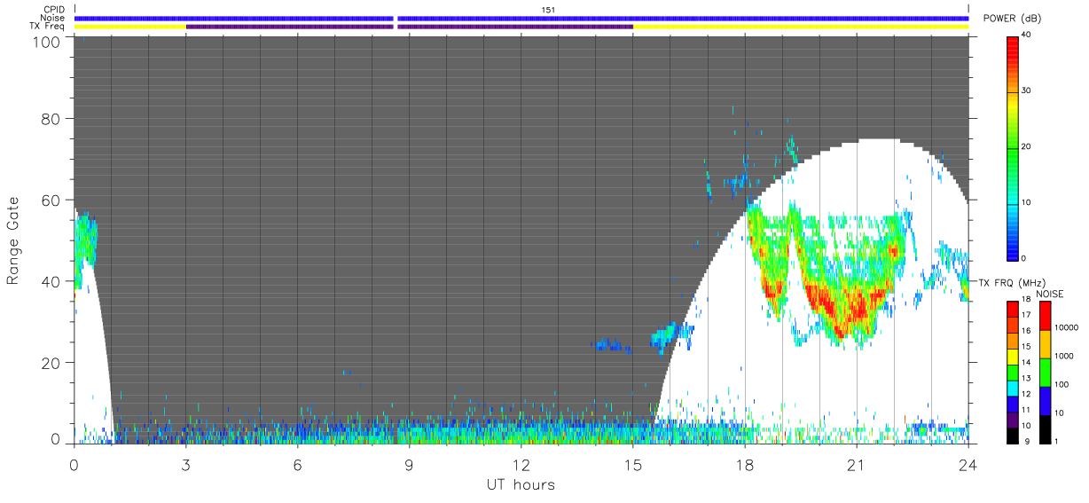Click the Range Gate tick label 100

pos(48,41)
